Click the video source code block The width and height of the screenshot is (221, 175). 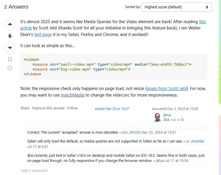click(114, 67)
